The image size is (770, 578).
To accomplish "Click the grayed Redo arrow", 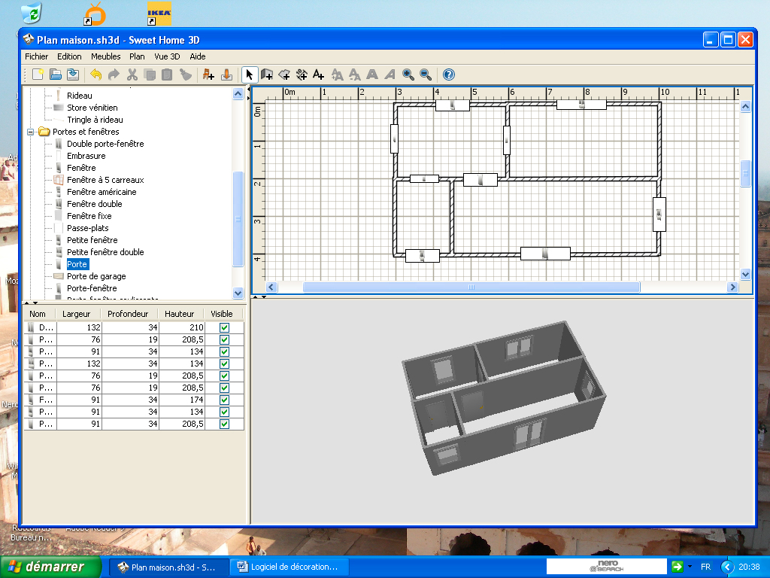I will 114,75.
